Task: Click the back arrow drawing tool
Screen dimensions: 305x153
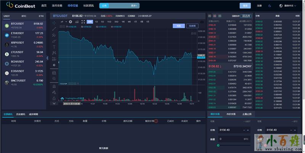Action: coord(54,65)
